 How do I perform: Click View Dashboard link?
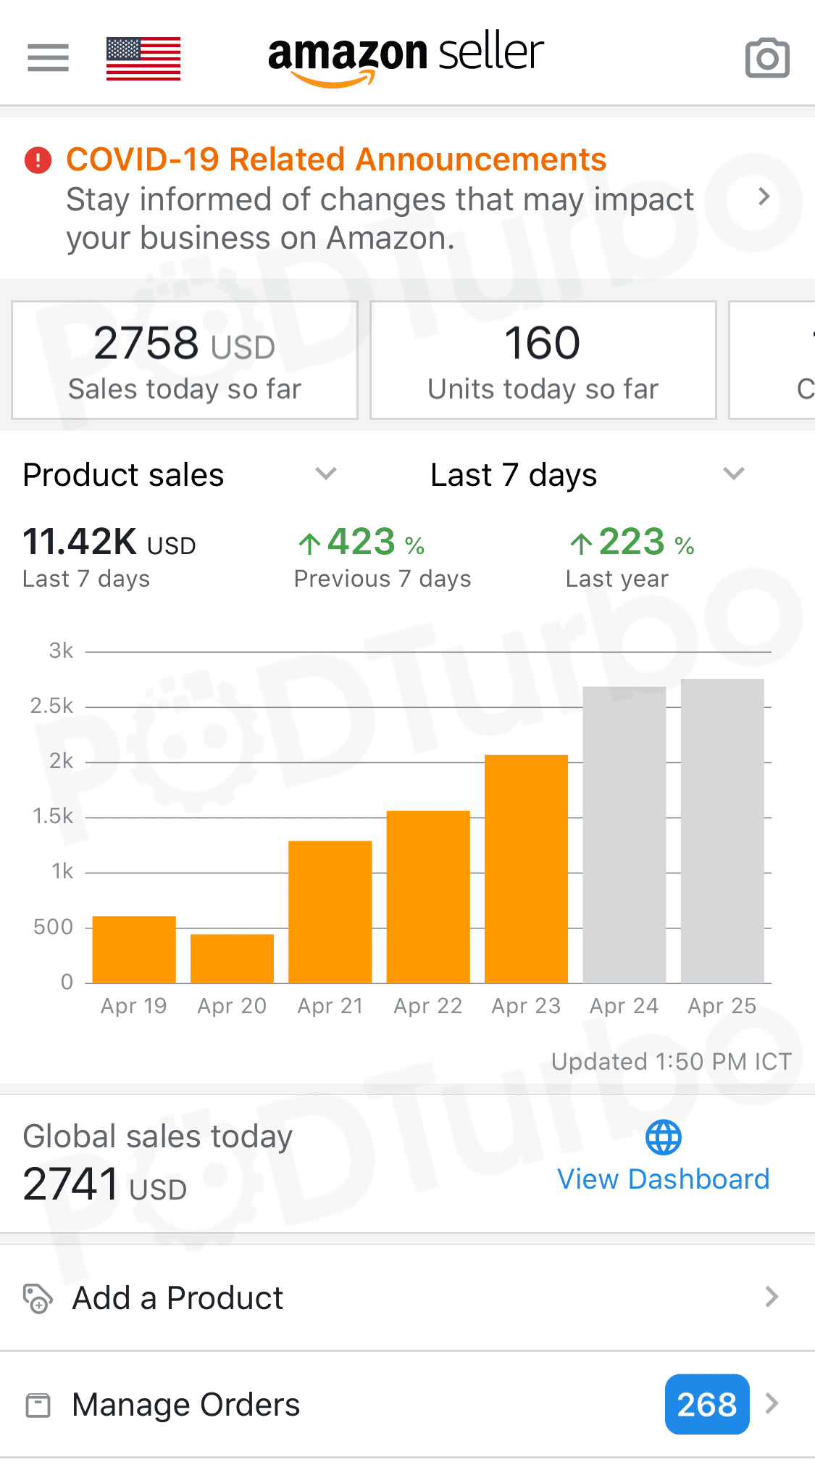663,1179
